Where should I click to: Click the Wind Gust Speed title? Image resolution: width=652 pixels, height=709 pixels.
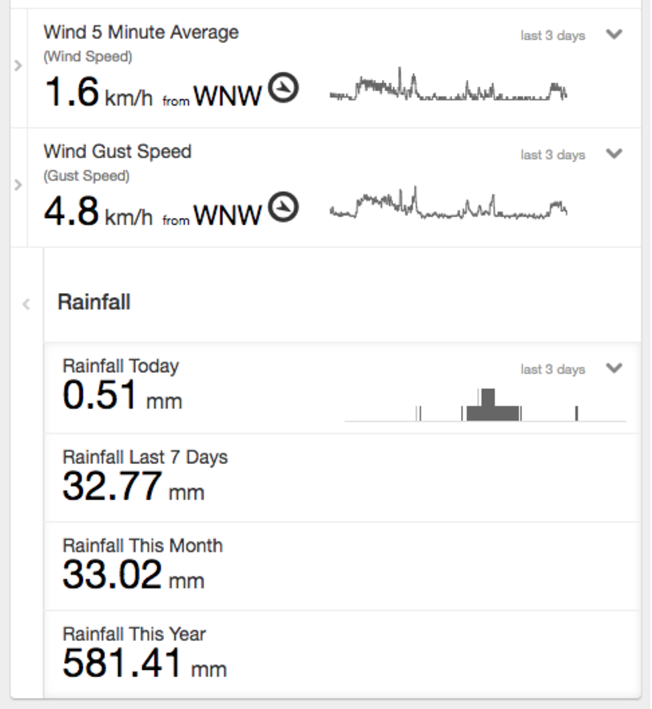click(117, 152)
